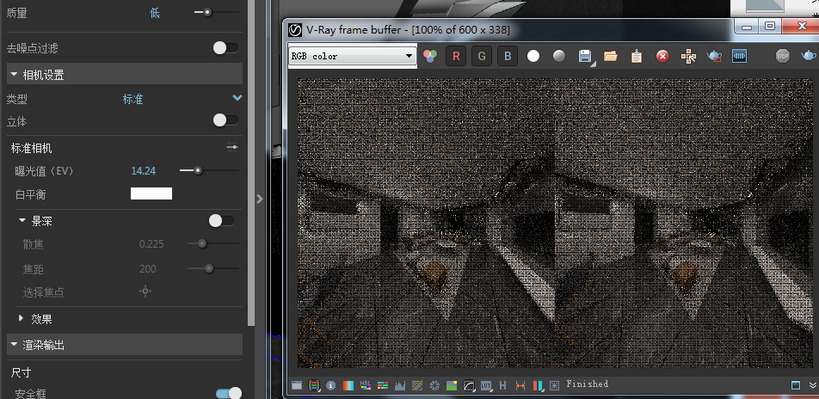The width and height of the screenshot is (819, 399).
Task: Toggle the green channel G button
Action: coord(482,56)
